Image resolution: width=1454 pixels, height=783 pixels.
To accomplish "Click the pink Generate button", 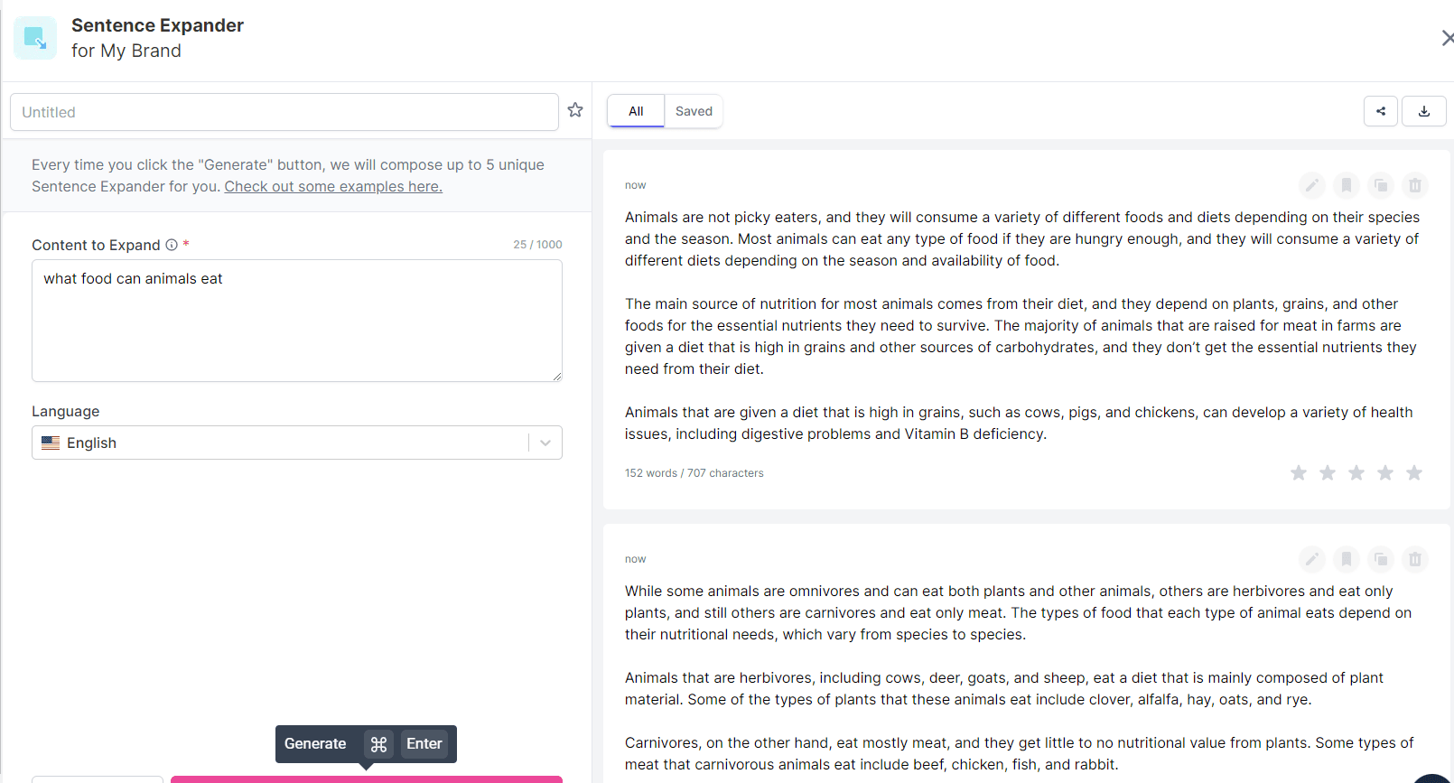I will (x=367, y=779).
